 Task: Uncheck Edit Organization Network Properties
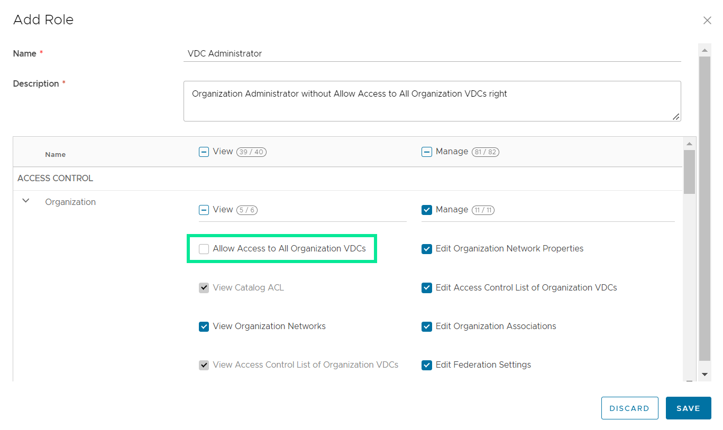coord(427,249)
